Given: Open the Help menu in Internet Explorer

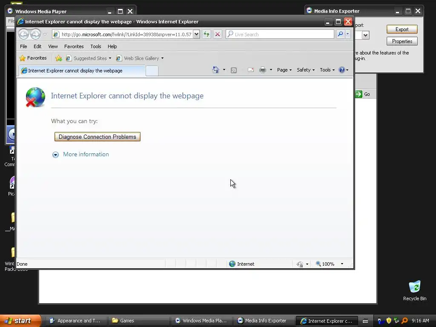Looking at the screenshot, I should coord(112,46).
